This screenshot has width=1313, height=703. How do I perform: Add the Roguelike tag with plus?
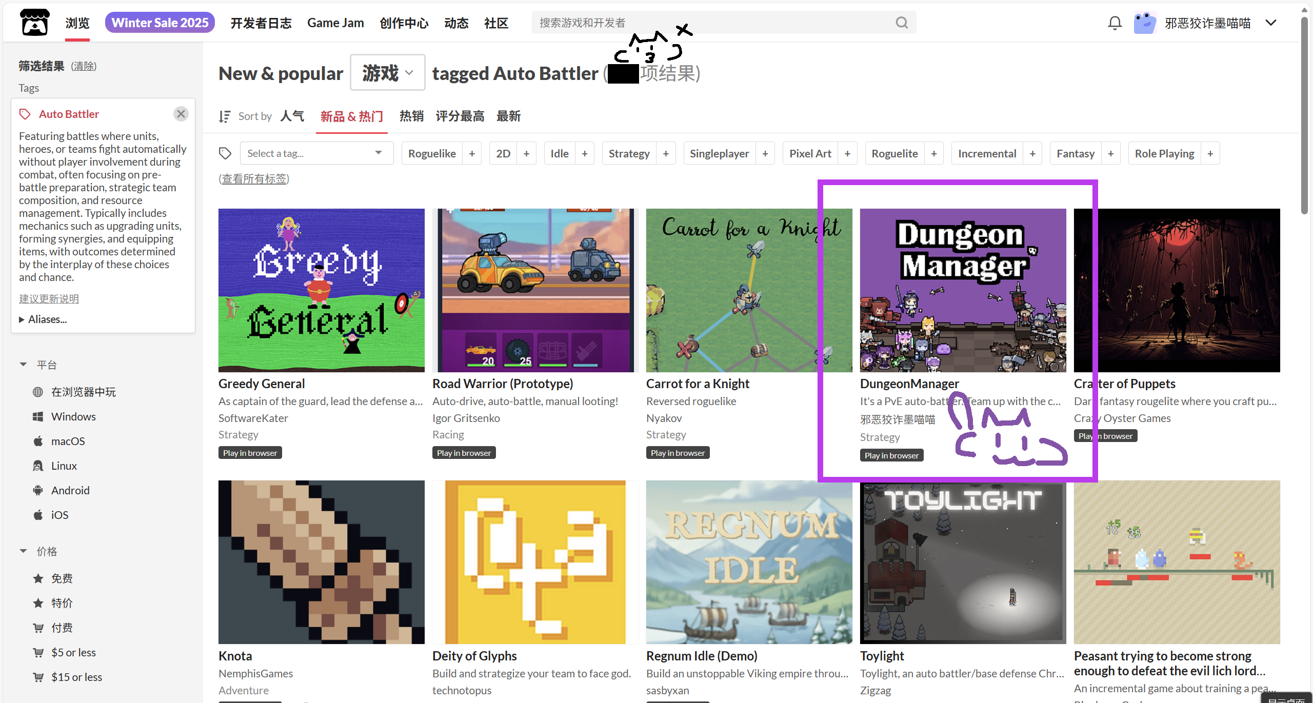(472, 153)
